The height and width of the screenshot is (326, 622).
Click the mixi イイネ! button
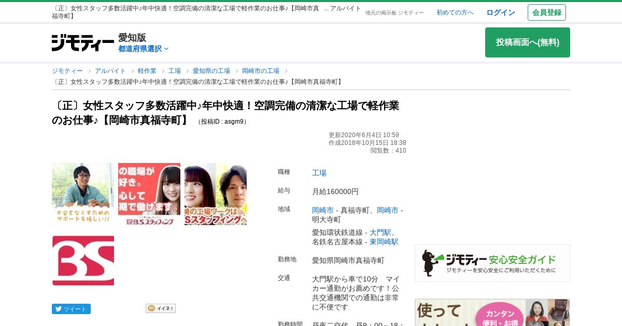pyautogui.click(x=161, y=308)
